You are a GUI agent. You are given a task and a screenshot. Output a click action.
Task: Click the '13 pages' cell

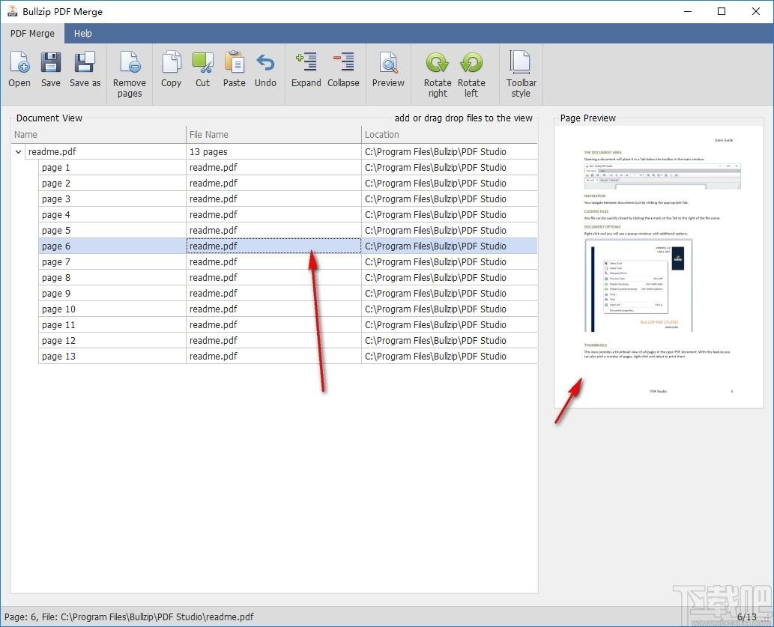[x=273, y=151]
